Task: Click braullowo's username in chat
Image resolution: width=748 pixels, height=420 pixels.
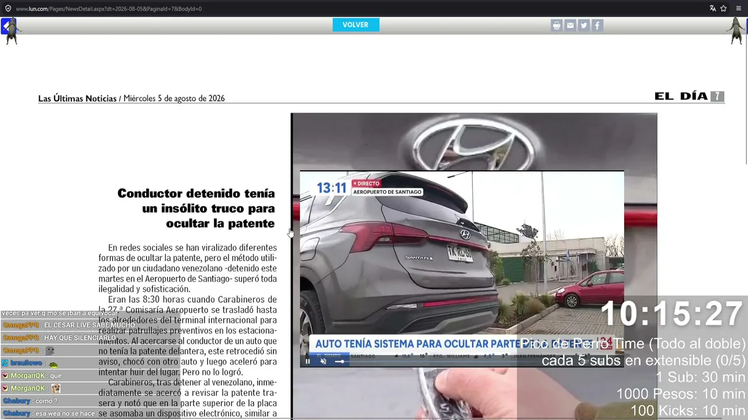Action: [x=26, y=363]
